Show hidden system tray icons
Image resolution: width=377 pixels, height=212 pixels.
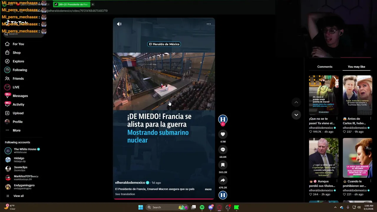click(335, 207)
